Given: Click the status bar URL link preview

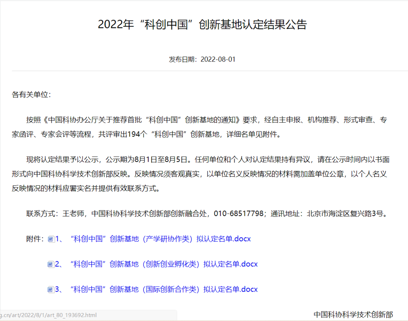Looking at the screenshot, I should pyautogui.click(x=49, y=315).
